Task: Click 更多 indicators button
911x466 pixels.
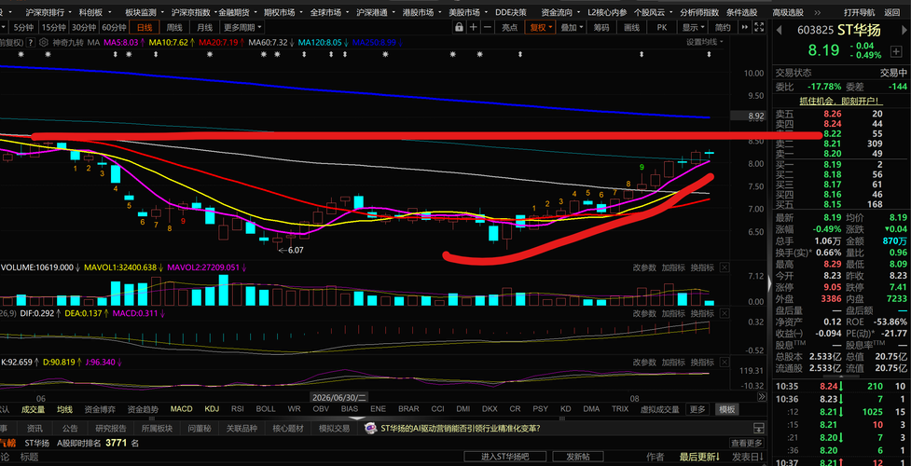Action: pyautogui.click(x=697, y=409)
